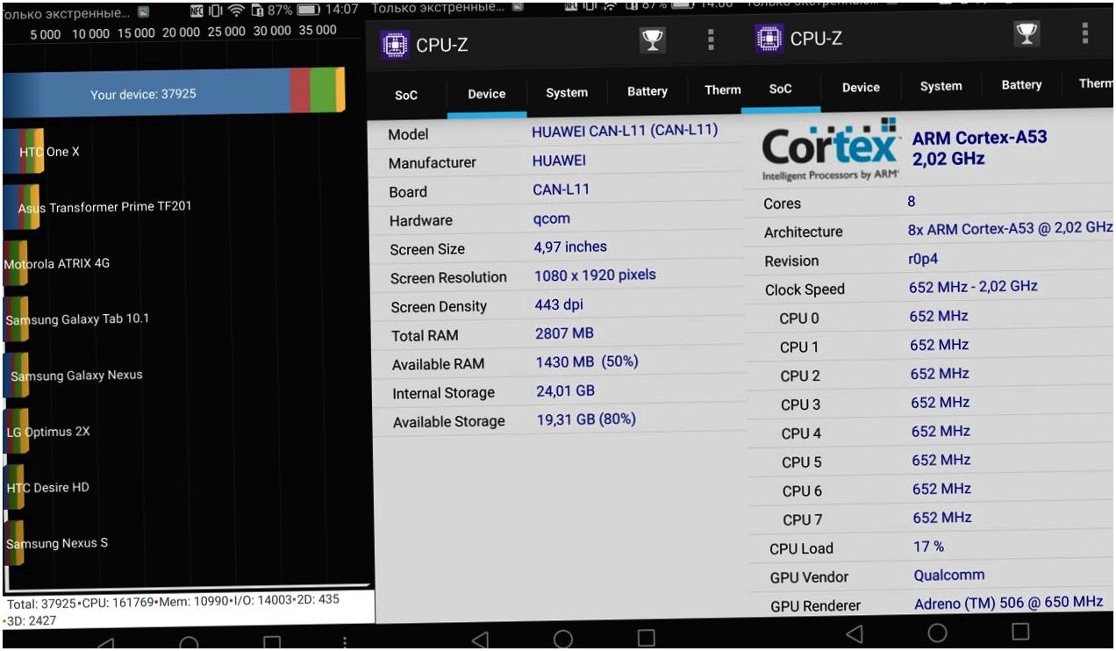Screen dimensions: 1116x651
Task: Open the trophy icon on the Cortex SoC screen
Action: pyautogui.click(x=1027, y=33)
